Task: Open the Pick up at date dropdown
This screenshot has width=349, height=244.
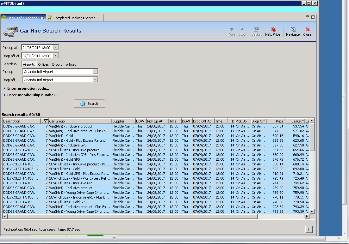Action: tap(56, 47)
